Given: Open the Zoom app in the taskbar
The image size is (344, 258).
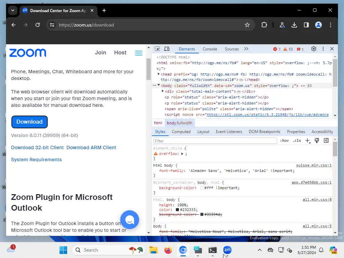Looking at the screenshot, I should pos(227,250).
